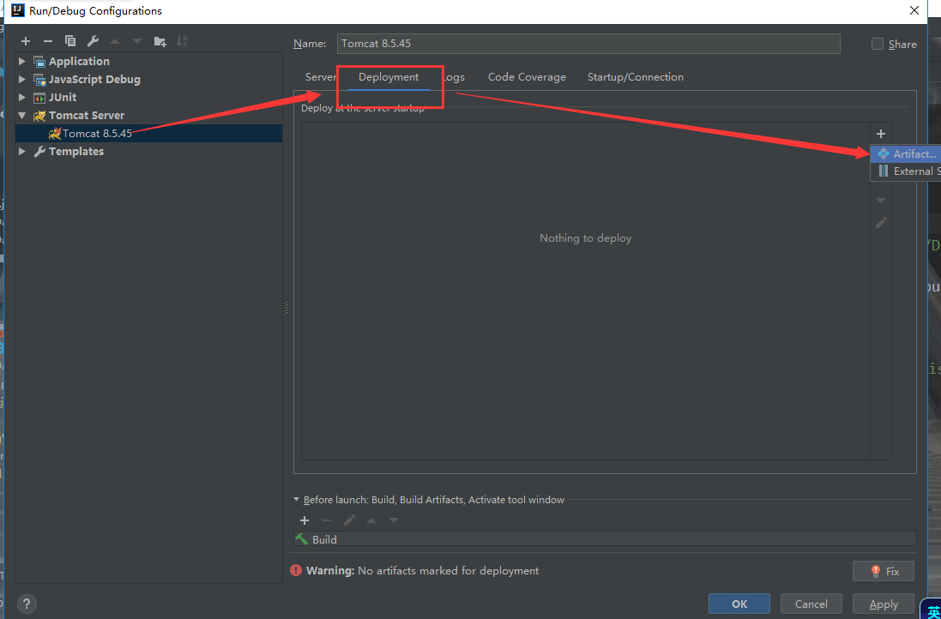Choose Artifact... from the popup menu
This screenshot has height=619, width=941.
point(905,154)
